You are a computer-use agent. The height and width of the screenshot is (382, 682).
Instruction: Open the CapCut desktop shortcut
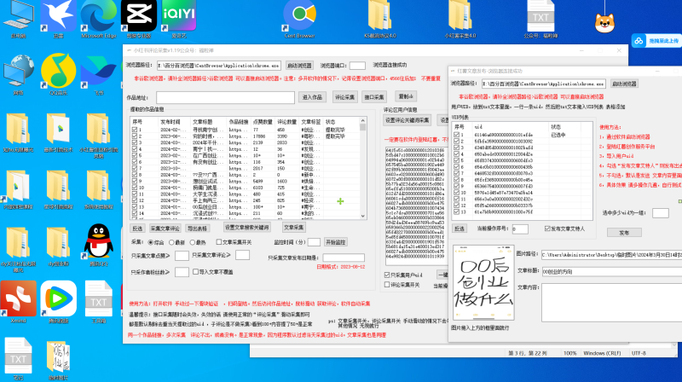tap(135, 15)
